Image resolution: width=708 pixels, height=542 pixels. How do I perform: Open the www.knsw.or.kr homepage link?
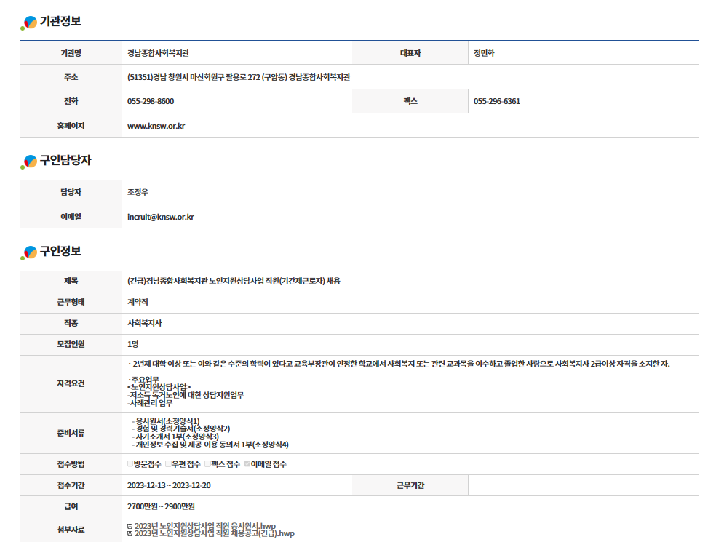[156, 126]
